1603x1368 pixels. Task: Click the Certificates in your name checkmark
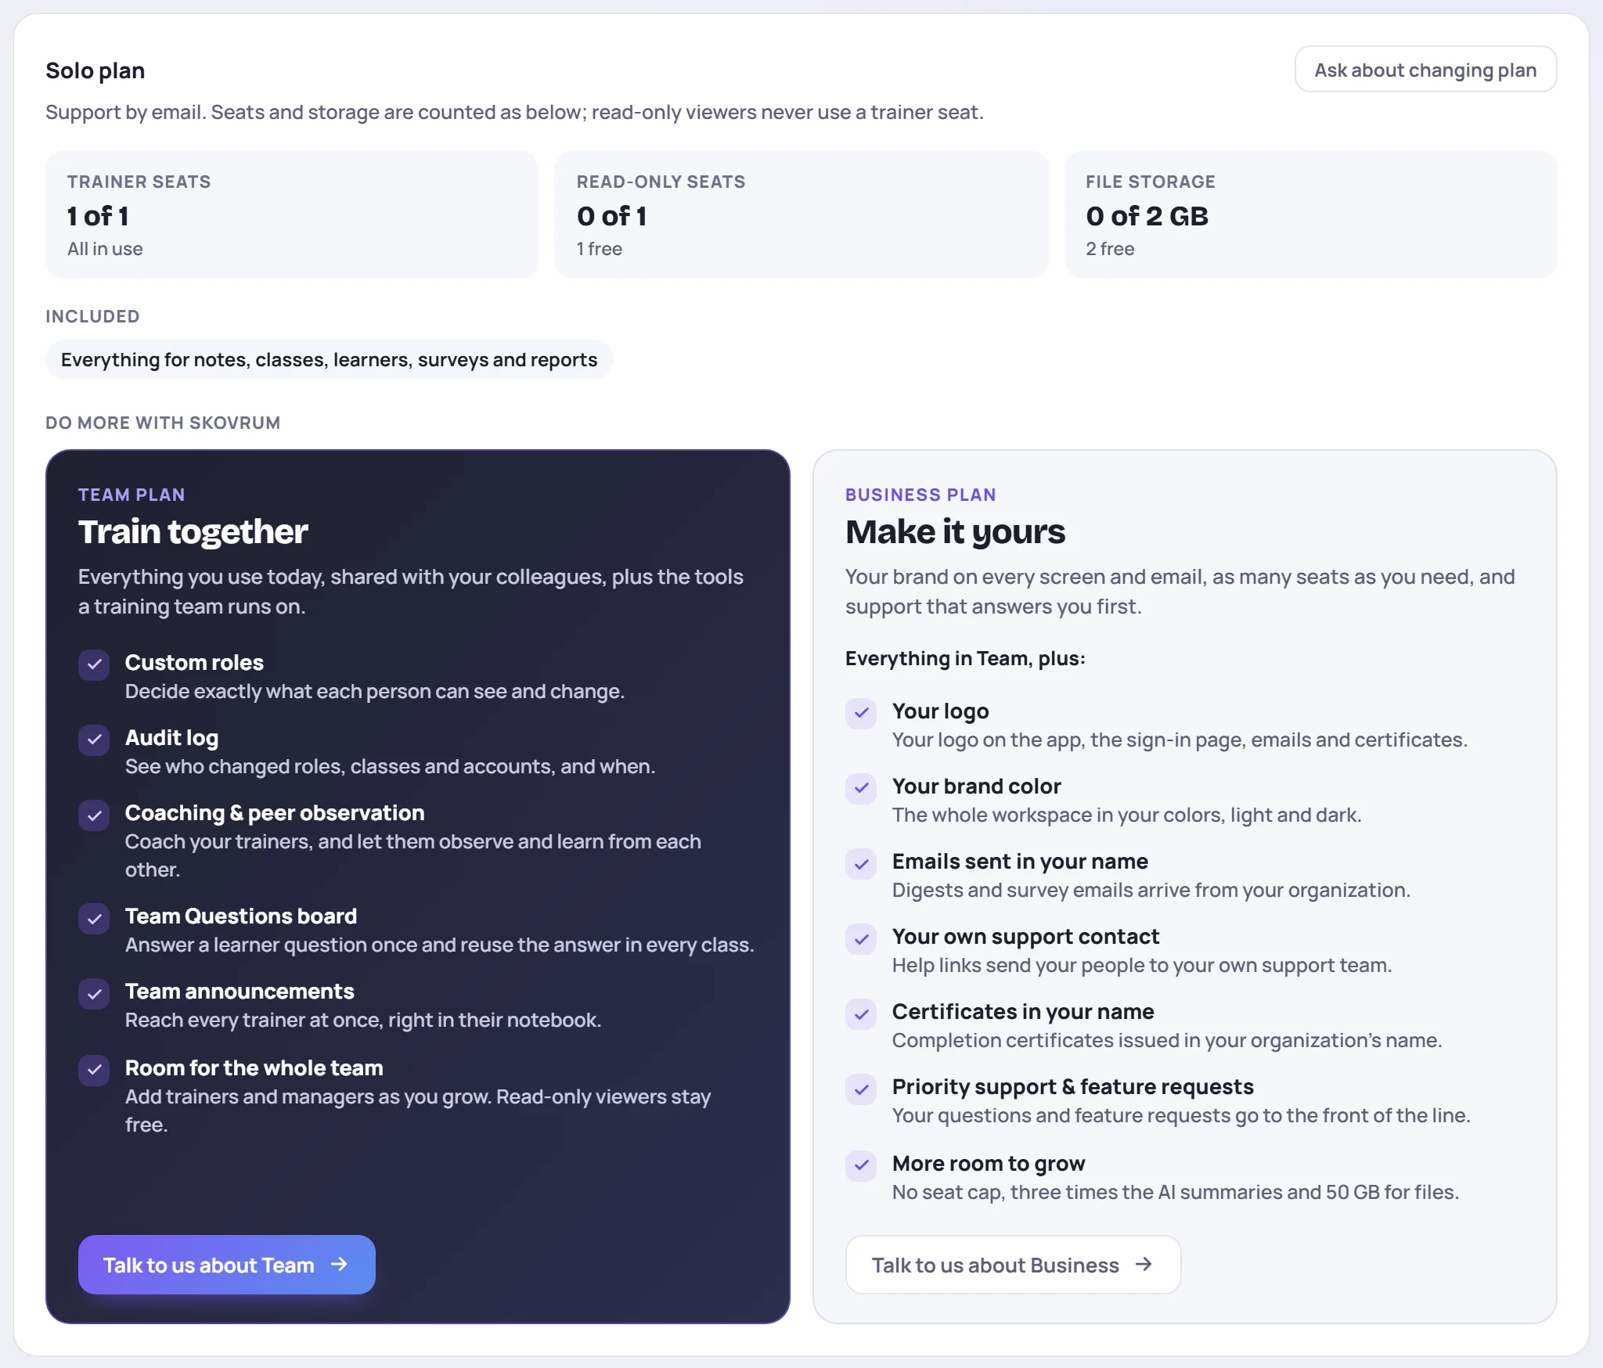pos(861,1013)
